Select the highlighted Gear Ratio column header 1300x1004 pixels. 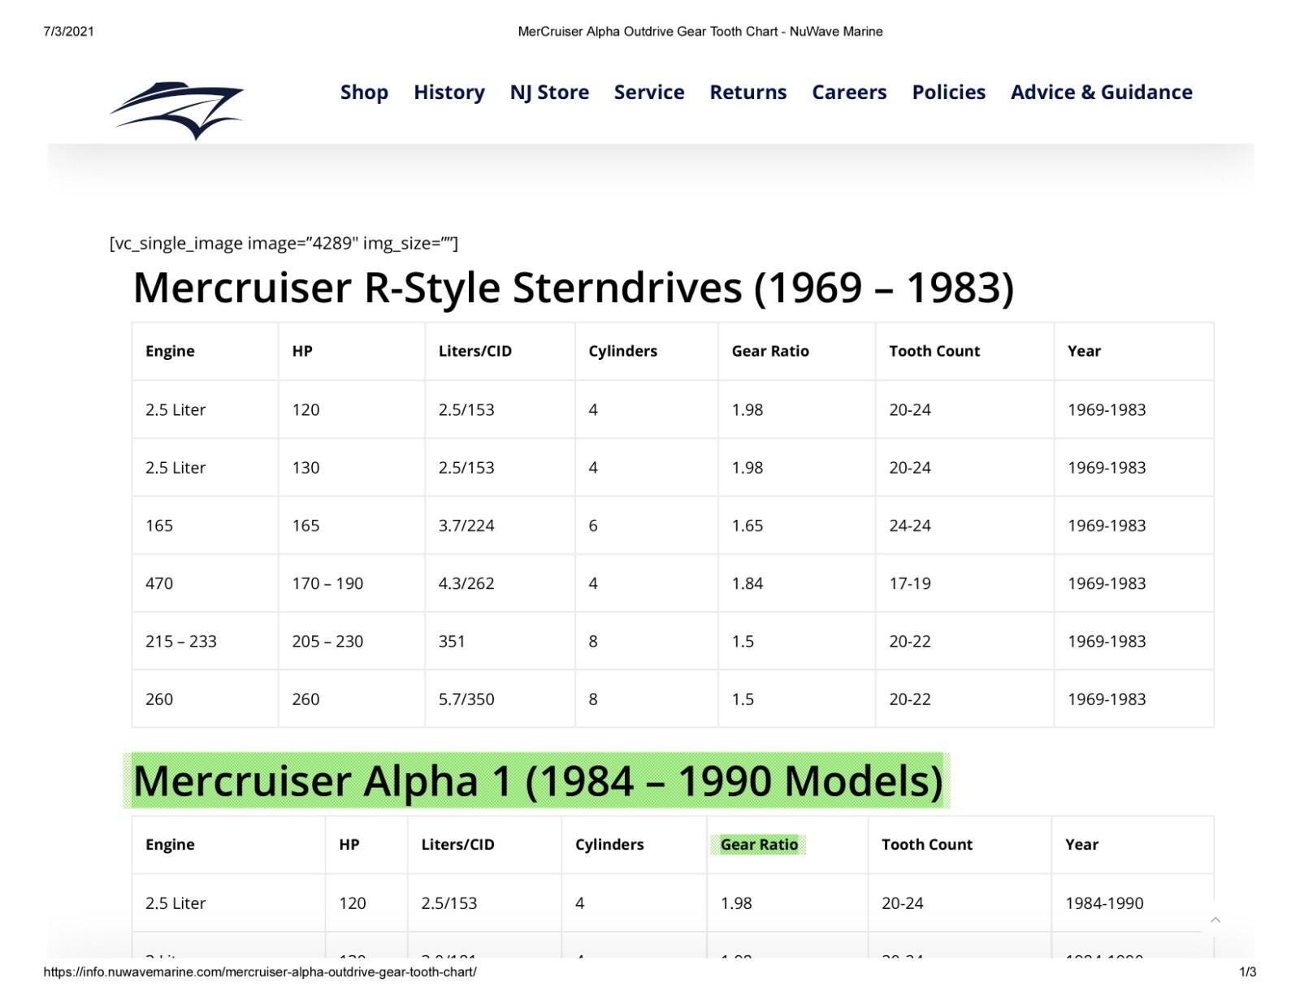coord(759,844)
